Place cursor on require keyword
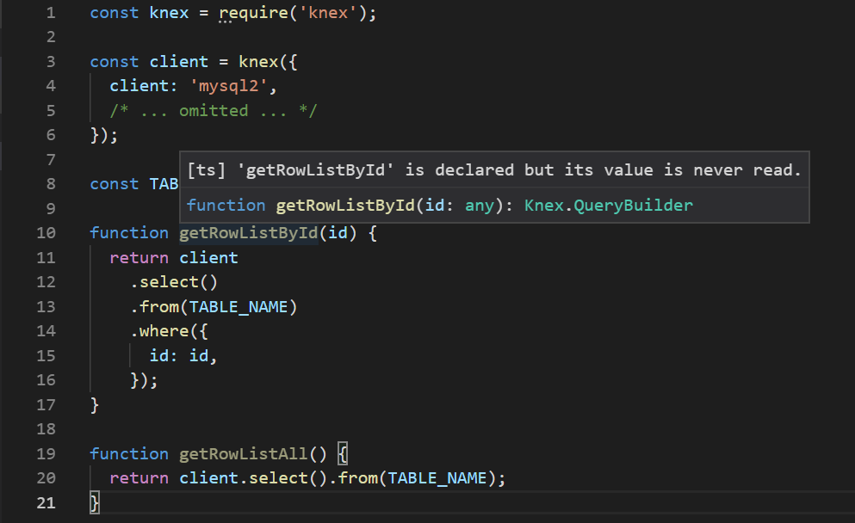Screen dimensions: 855x523 click(253, 13)
